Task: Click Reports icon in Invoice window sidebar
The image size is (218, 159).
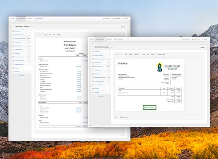Action: [93, 89]
